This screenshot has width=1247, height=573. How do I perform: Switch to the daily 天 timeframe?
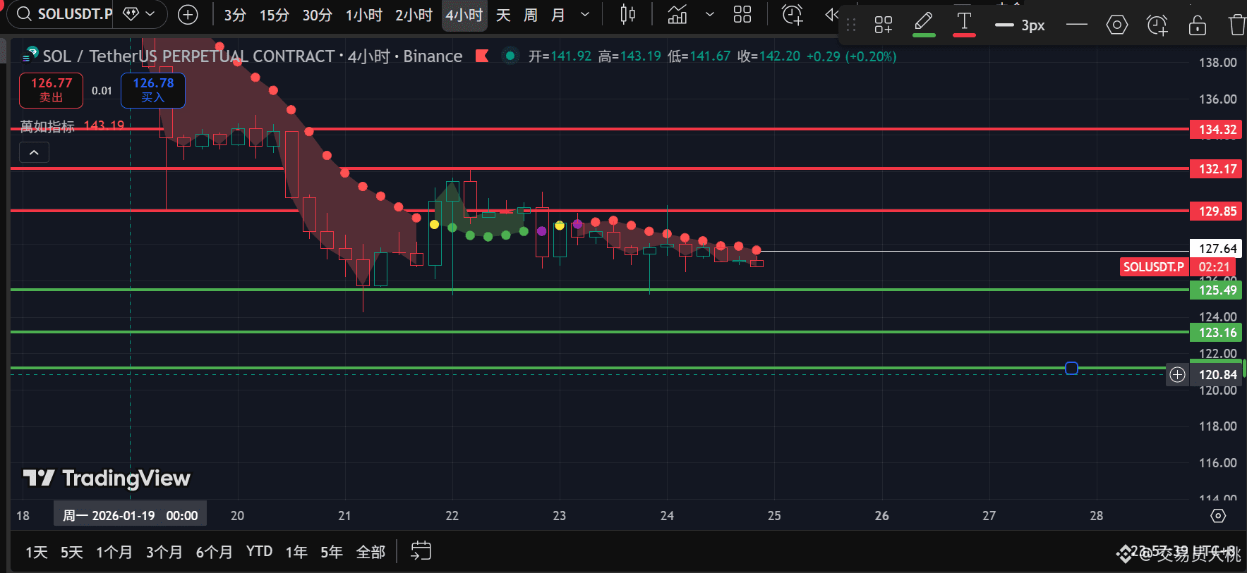[x=503, y=15]
